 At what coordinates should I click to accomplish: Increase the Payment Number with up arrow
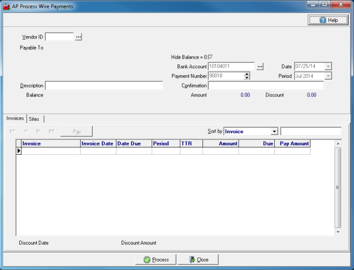pos(247,73)
